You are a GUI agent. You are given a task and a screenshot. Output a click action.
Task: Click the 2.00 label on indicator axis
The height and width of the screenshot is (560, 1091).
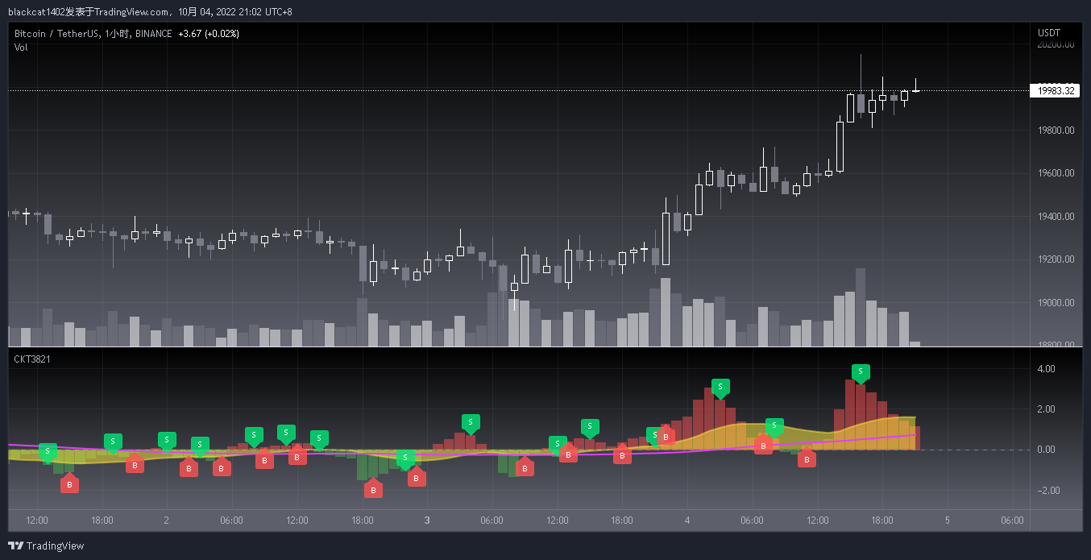pos(1046,409)
